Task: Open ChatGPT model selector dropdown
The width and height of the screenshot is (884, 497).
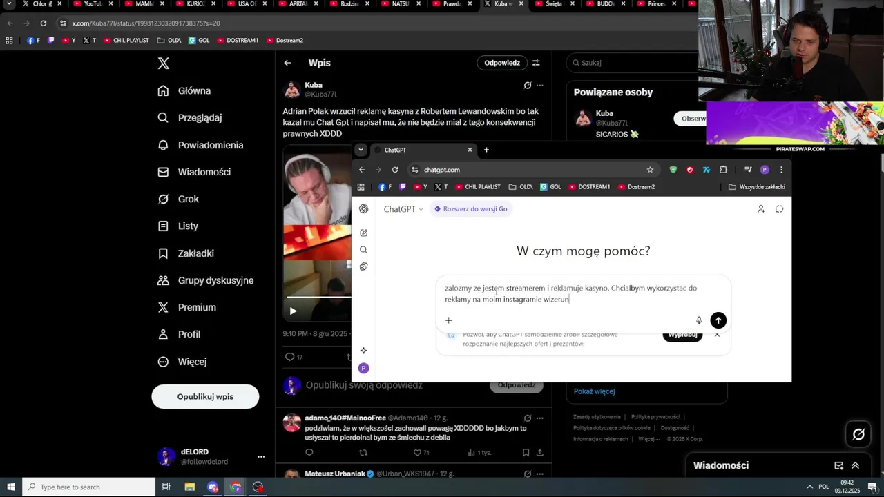Action: click(403, 209)
